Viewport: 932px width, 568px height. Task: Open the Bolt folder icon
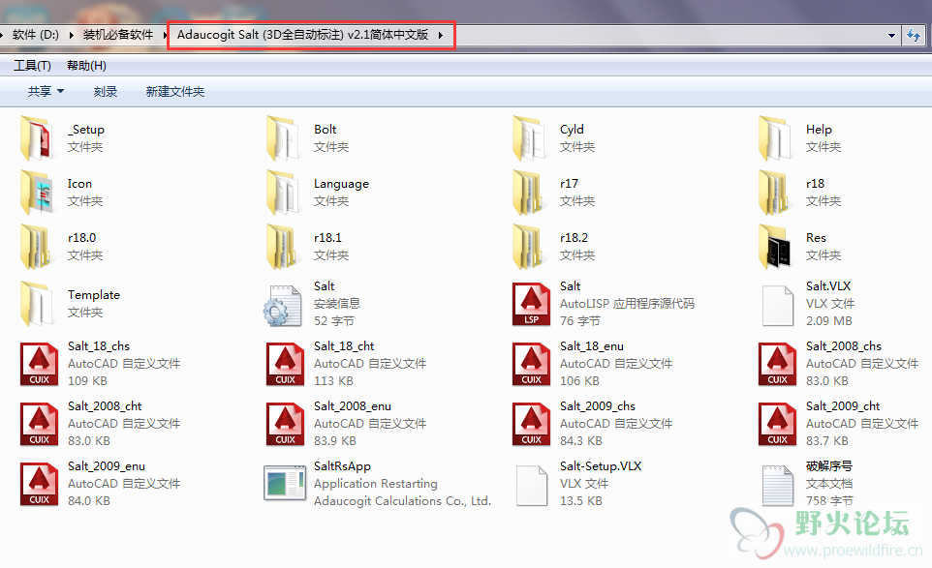(285, 138)
